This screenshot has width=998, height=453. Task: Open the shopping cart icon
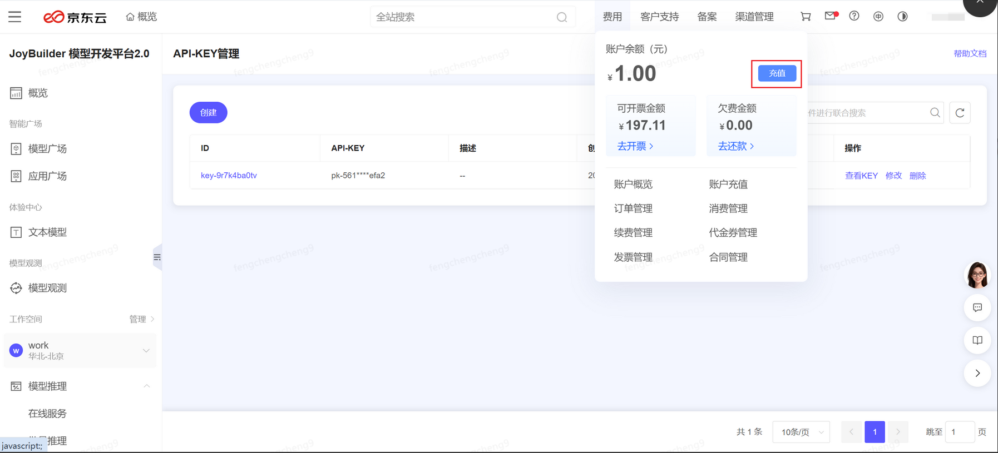(x=805, y=17)
